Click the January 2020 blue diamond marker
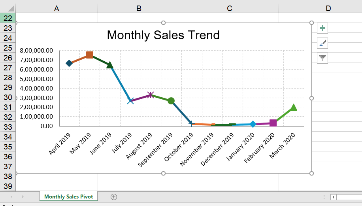This screenshot has width=362, height=206. (253, 124)
